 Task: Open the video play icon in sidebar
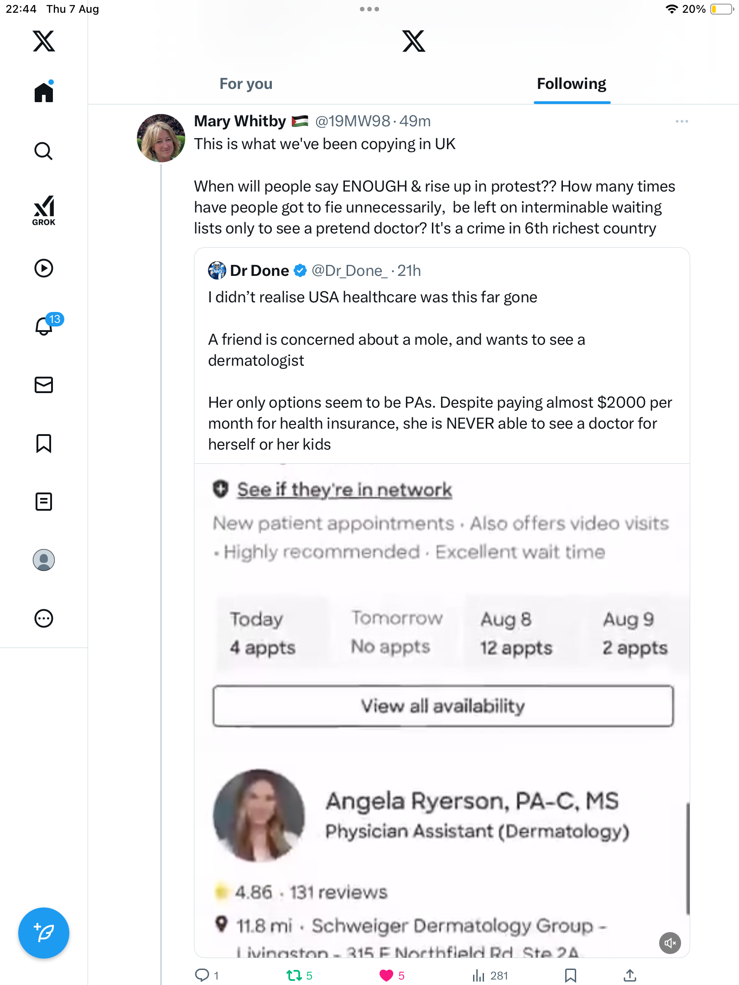tap(44, 268)
